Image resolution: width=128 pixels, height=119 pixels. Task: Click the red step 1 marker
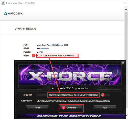tap(34, 55)
